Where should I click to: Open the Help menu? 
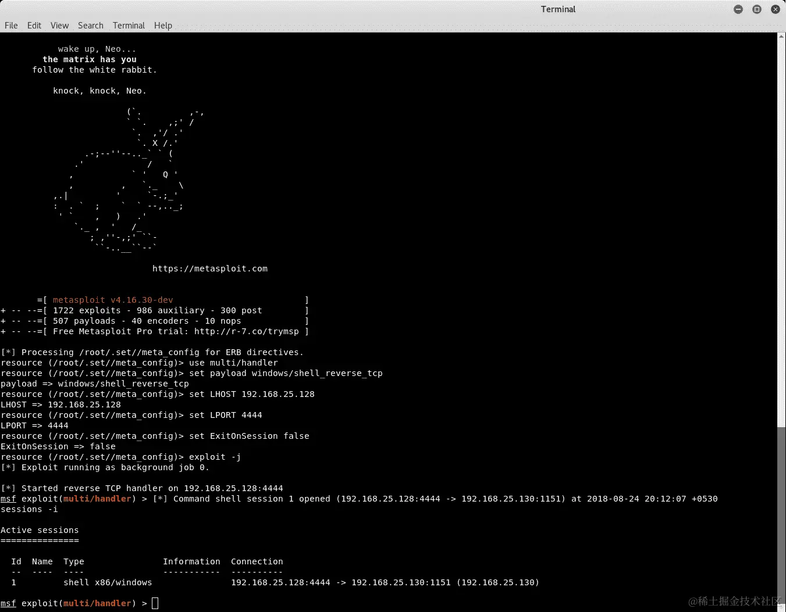(x=163, y=26)
